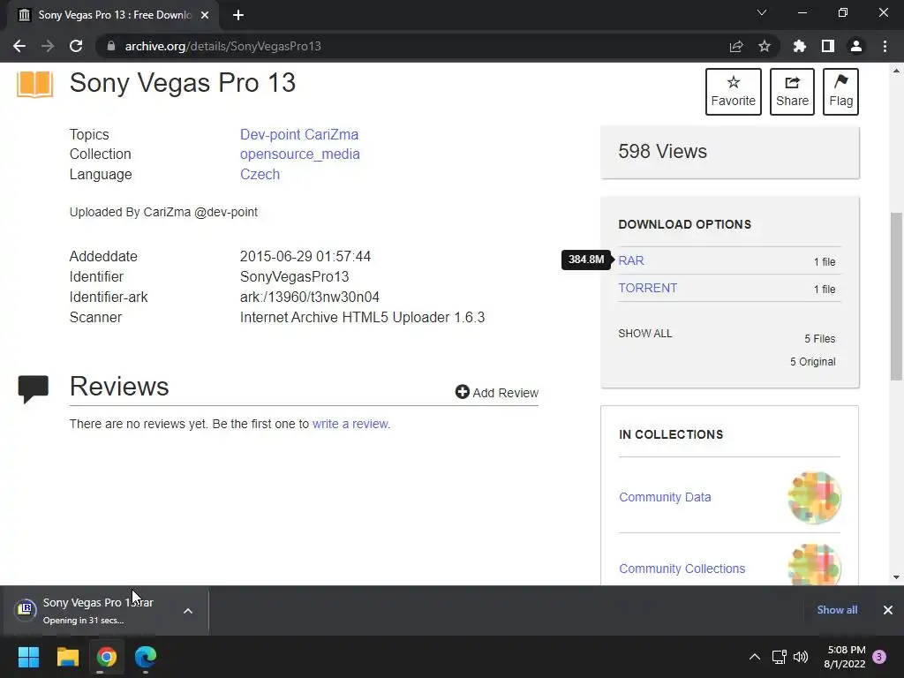Close the Sony Vegas Pro 13 tab
Image resolution: width=904 pixels, height=678 pixels.
(205, 15)
